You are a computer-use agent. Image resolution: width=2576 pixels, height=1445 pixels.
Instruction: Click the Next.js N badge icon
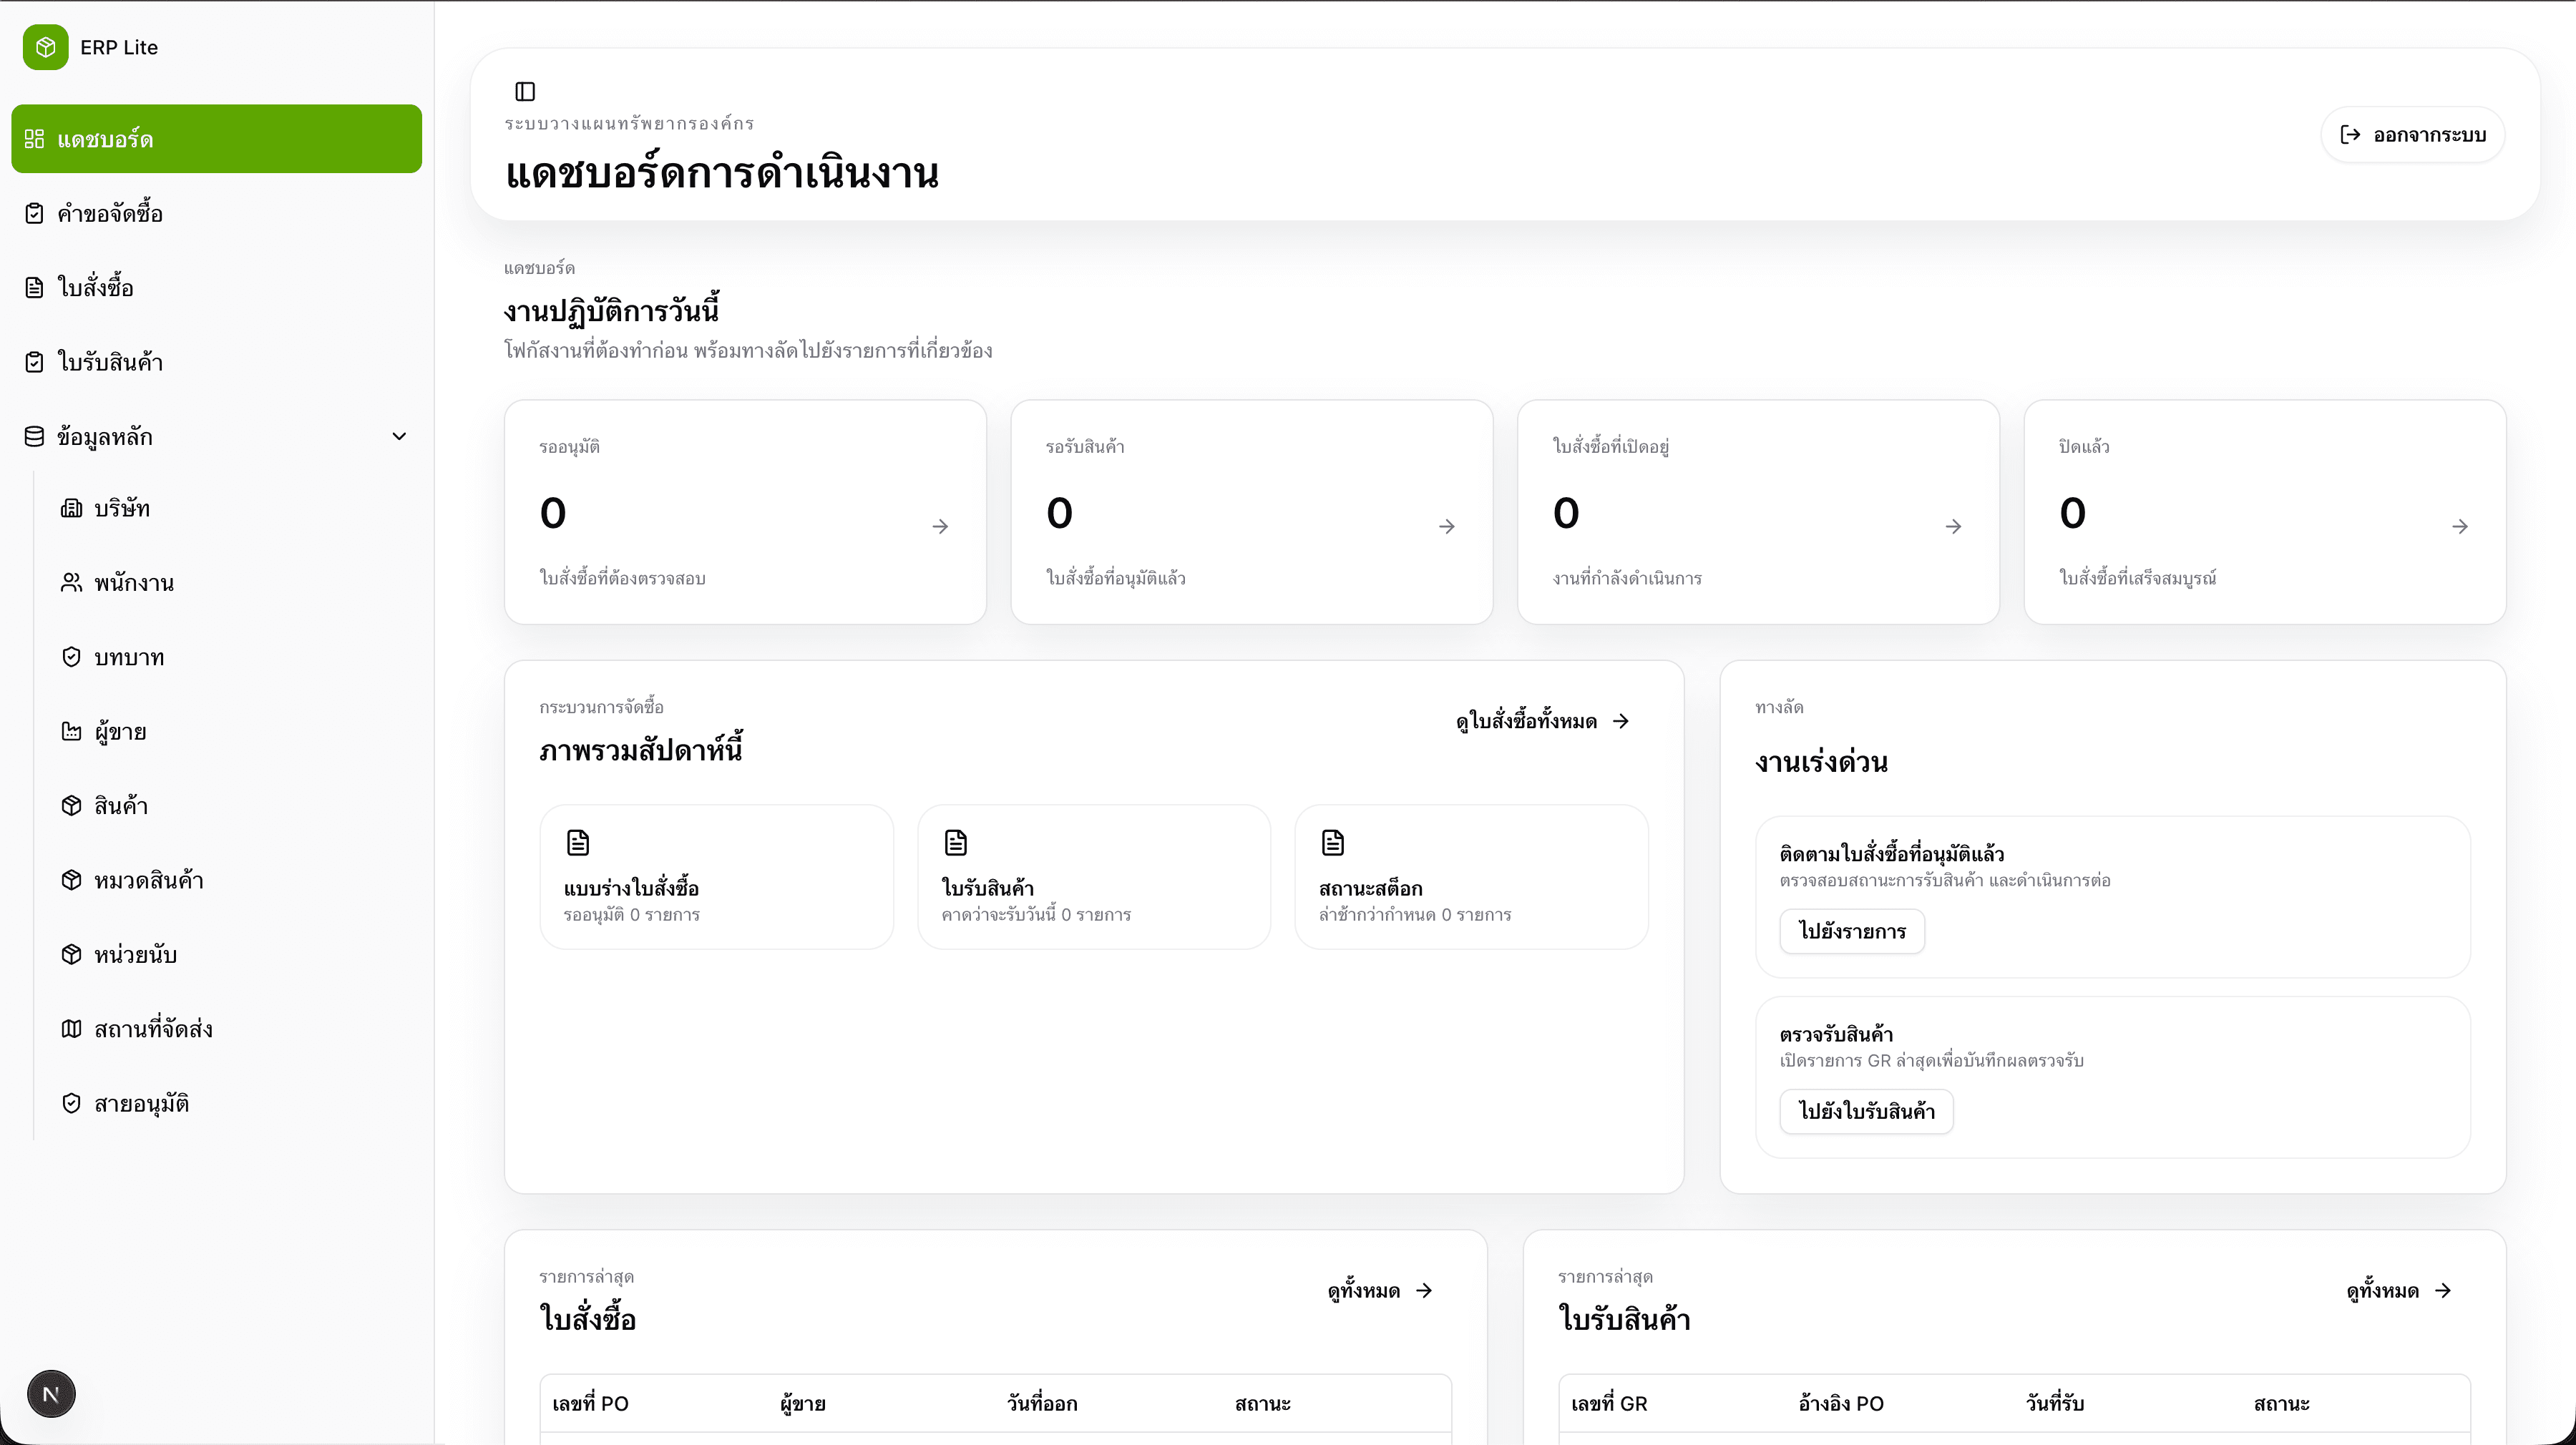coord(51,1394)
